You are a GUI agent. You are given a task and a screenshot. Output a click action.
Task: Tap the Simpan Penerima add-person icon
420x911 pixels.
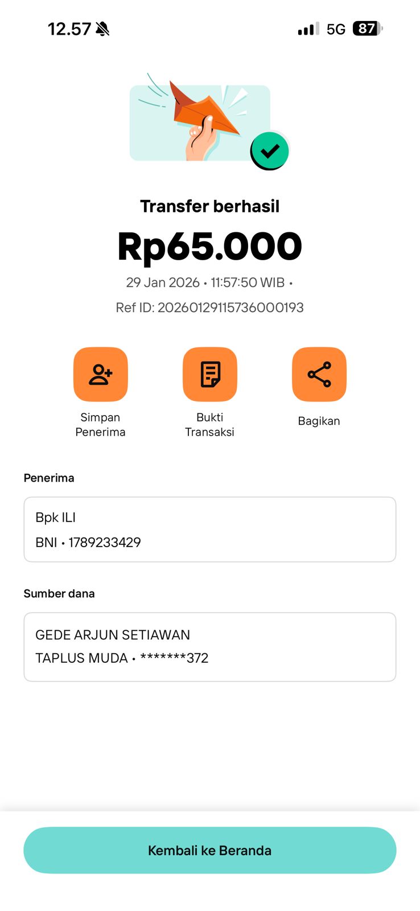click(101, 374)
